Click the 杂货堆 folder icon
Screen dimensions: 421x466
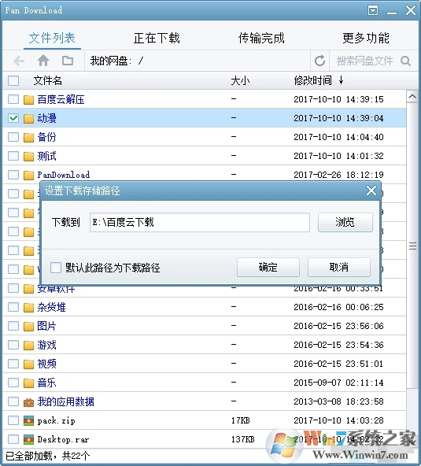[28, 307]
